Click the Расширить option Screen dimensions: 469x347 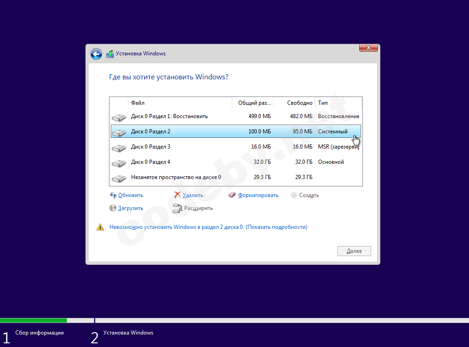click(x=198, y=208)
